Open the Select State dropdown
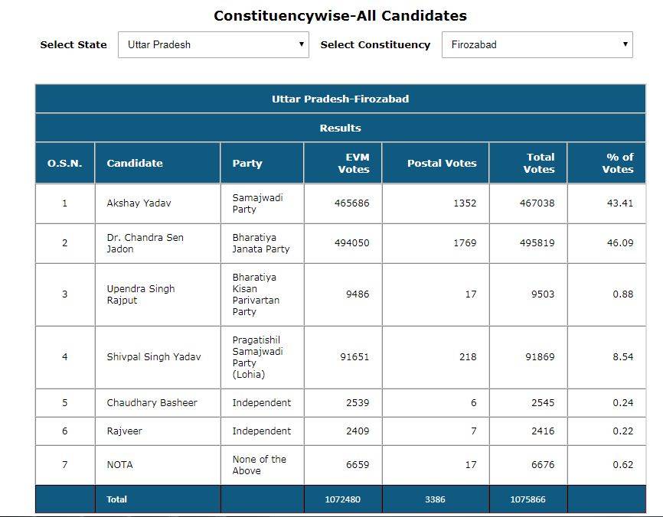Viewport: 663px width, 517px height. point(213,44)
